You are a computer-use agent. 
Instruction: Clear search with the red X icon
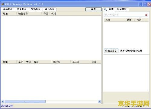tap(146, 15)
